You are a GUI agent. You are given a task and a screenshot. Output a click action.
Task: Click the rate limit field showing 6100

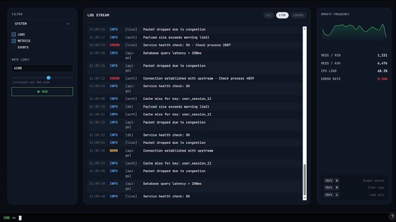tap(42, 69)
